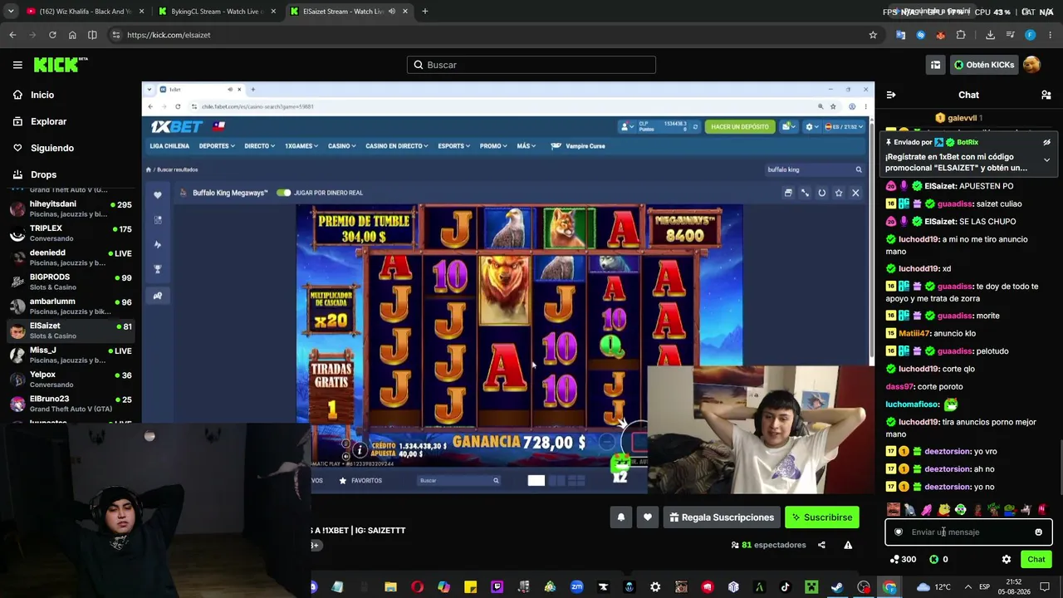Screen dimensions: 1063x598
Task: Open FAVORITOS below the game
Action: click(360, 481)
